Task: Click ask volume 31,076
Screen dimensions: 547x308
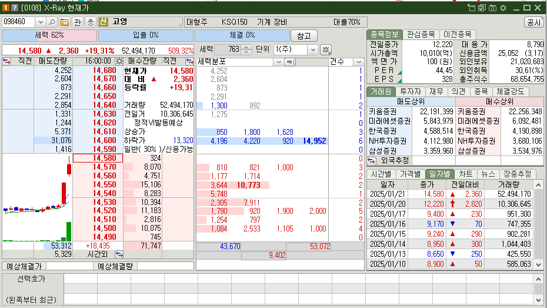Action: [61, 140]
